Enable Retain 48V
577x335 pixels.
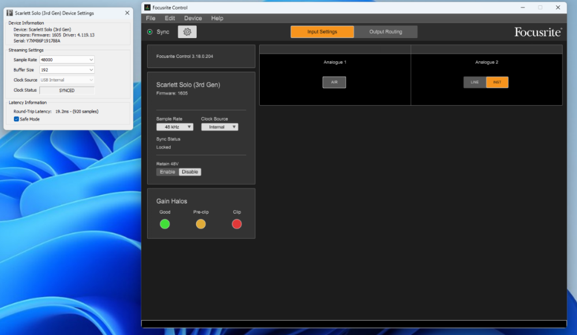tap(167, 172)
